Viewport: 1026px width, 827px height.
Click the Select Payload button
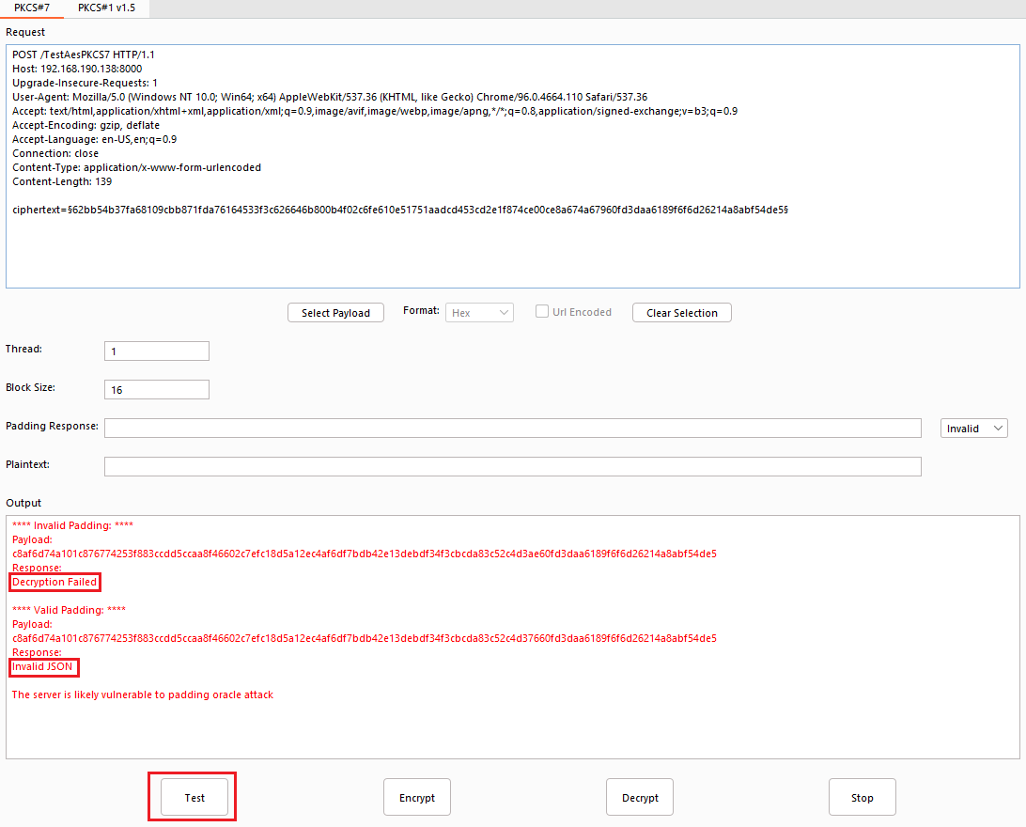pos(335,313)
